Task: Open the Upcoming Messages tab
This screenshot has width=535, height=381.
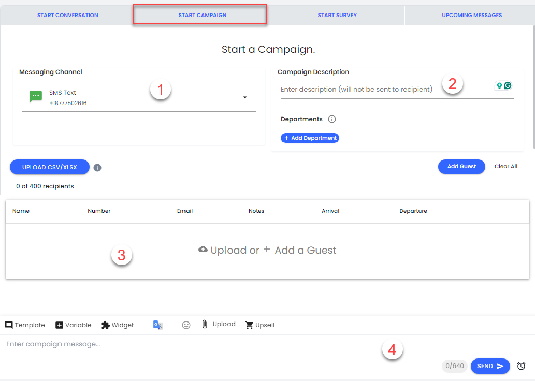Action: [472, 16]
